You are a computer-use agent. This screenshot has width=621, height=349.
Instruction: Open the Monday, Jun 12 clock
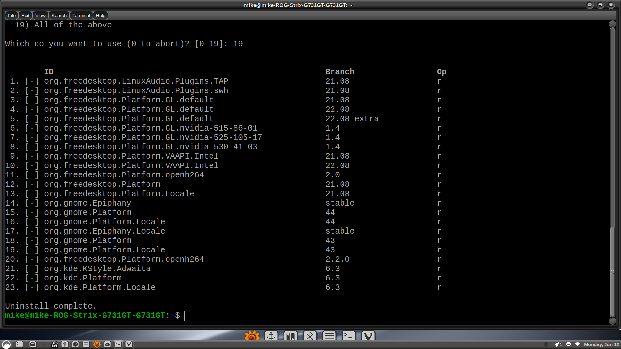click(602, 344)
